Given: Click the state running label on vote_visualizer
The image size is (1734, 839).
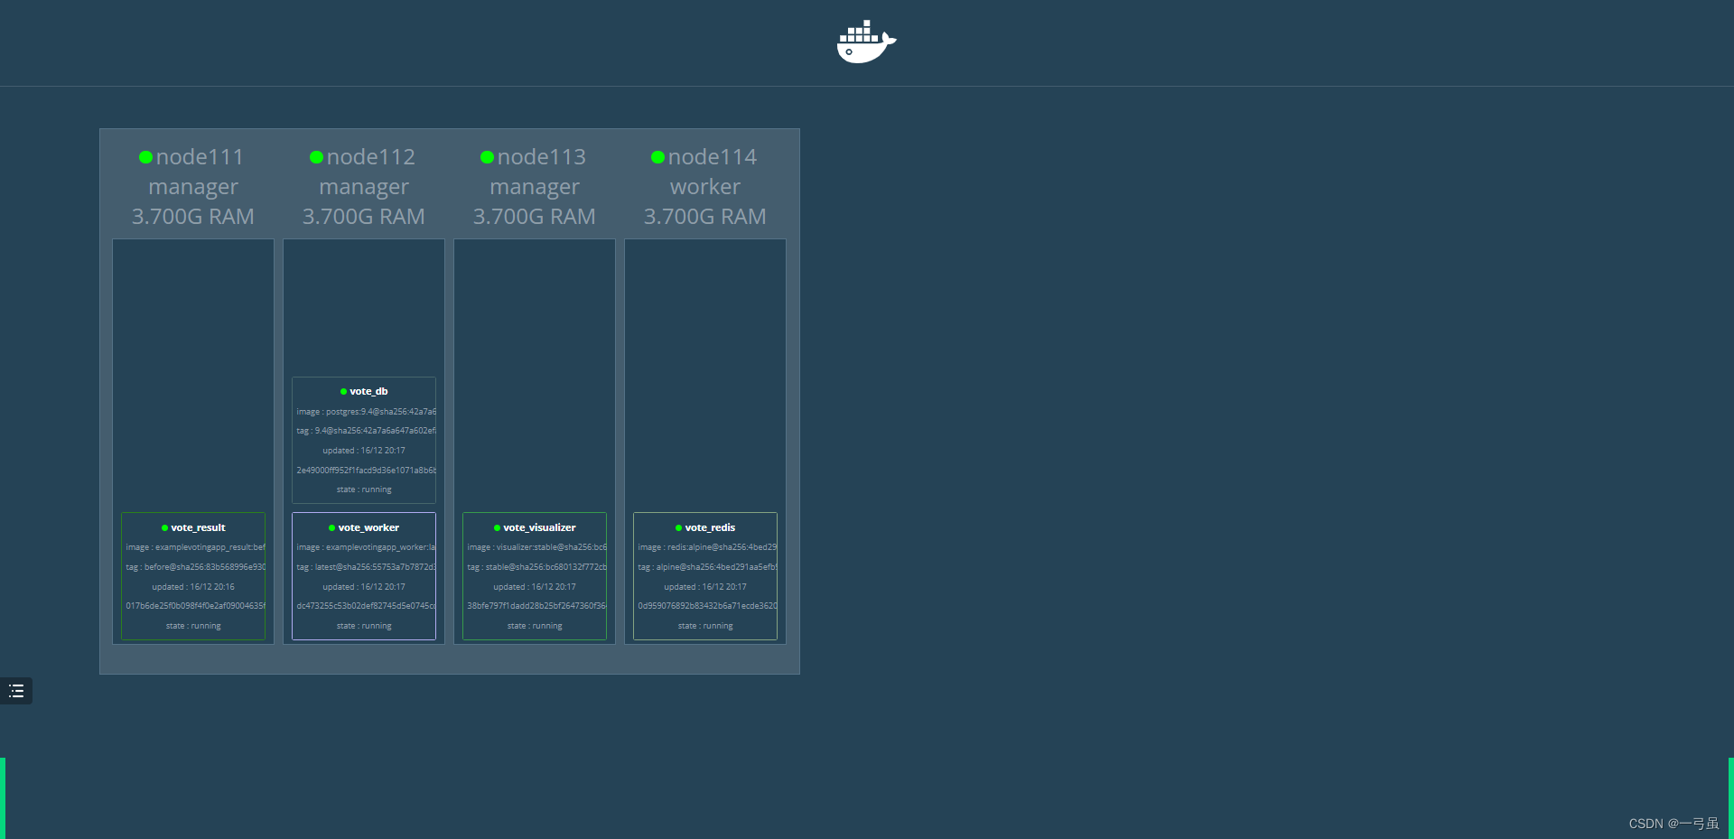Looking at the screenshot, I should [534, 625].
